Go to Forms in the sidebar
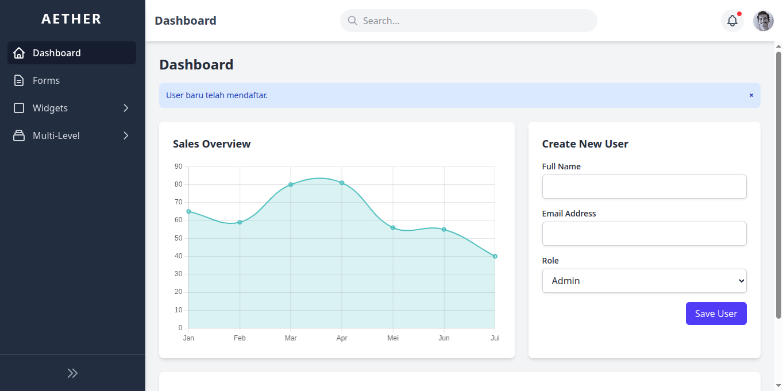The width and height of the screenshot is (783, 391). [x=46, y=80]
